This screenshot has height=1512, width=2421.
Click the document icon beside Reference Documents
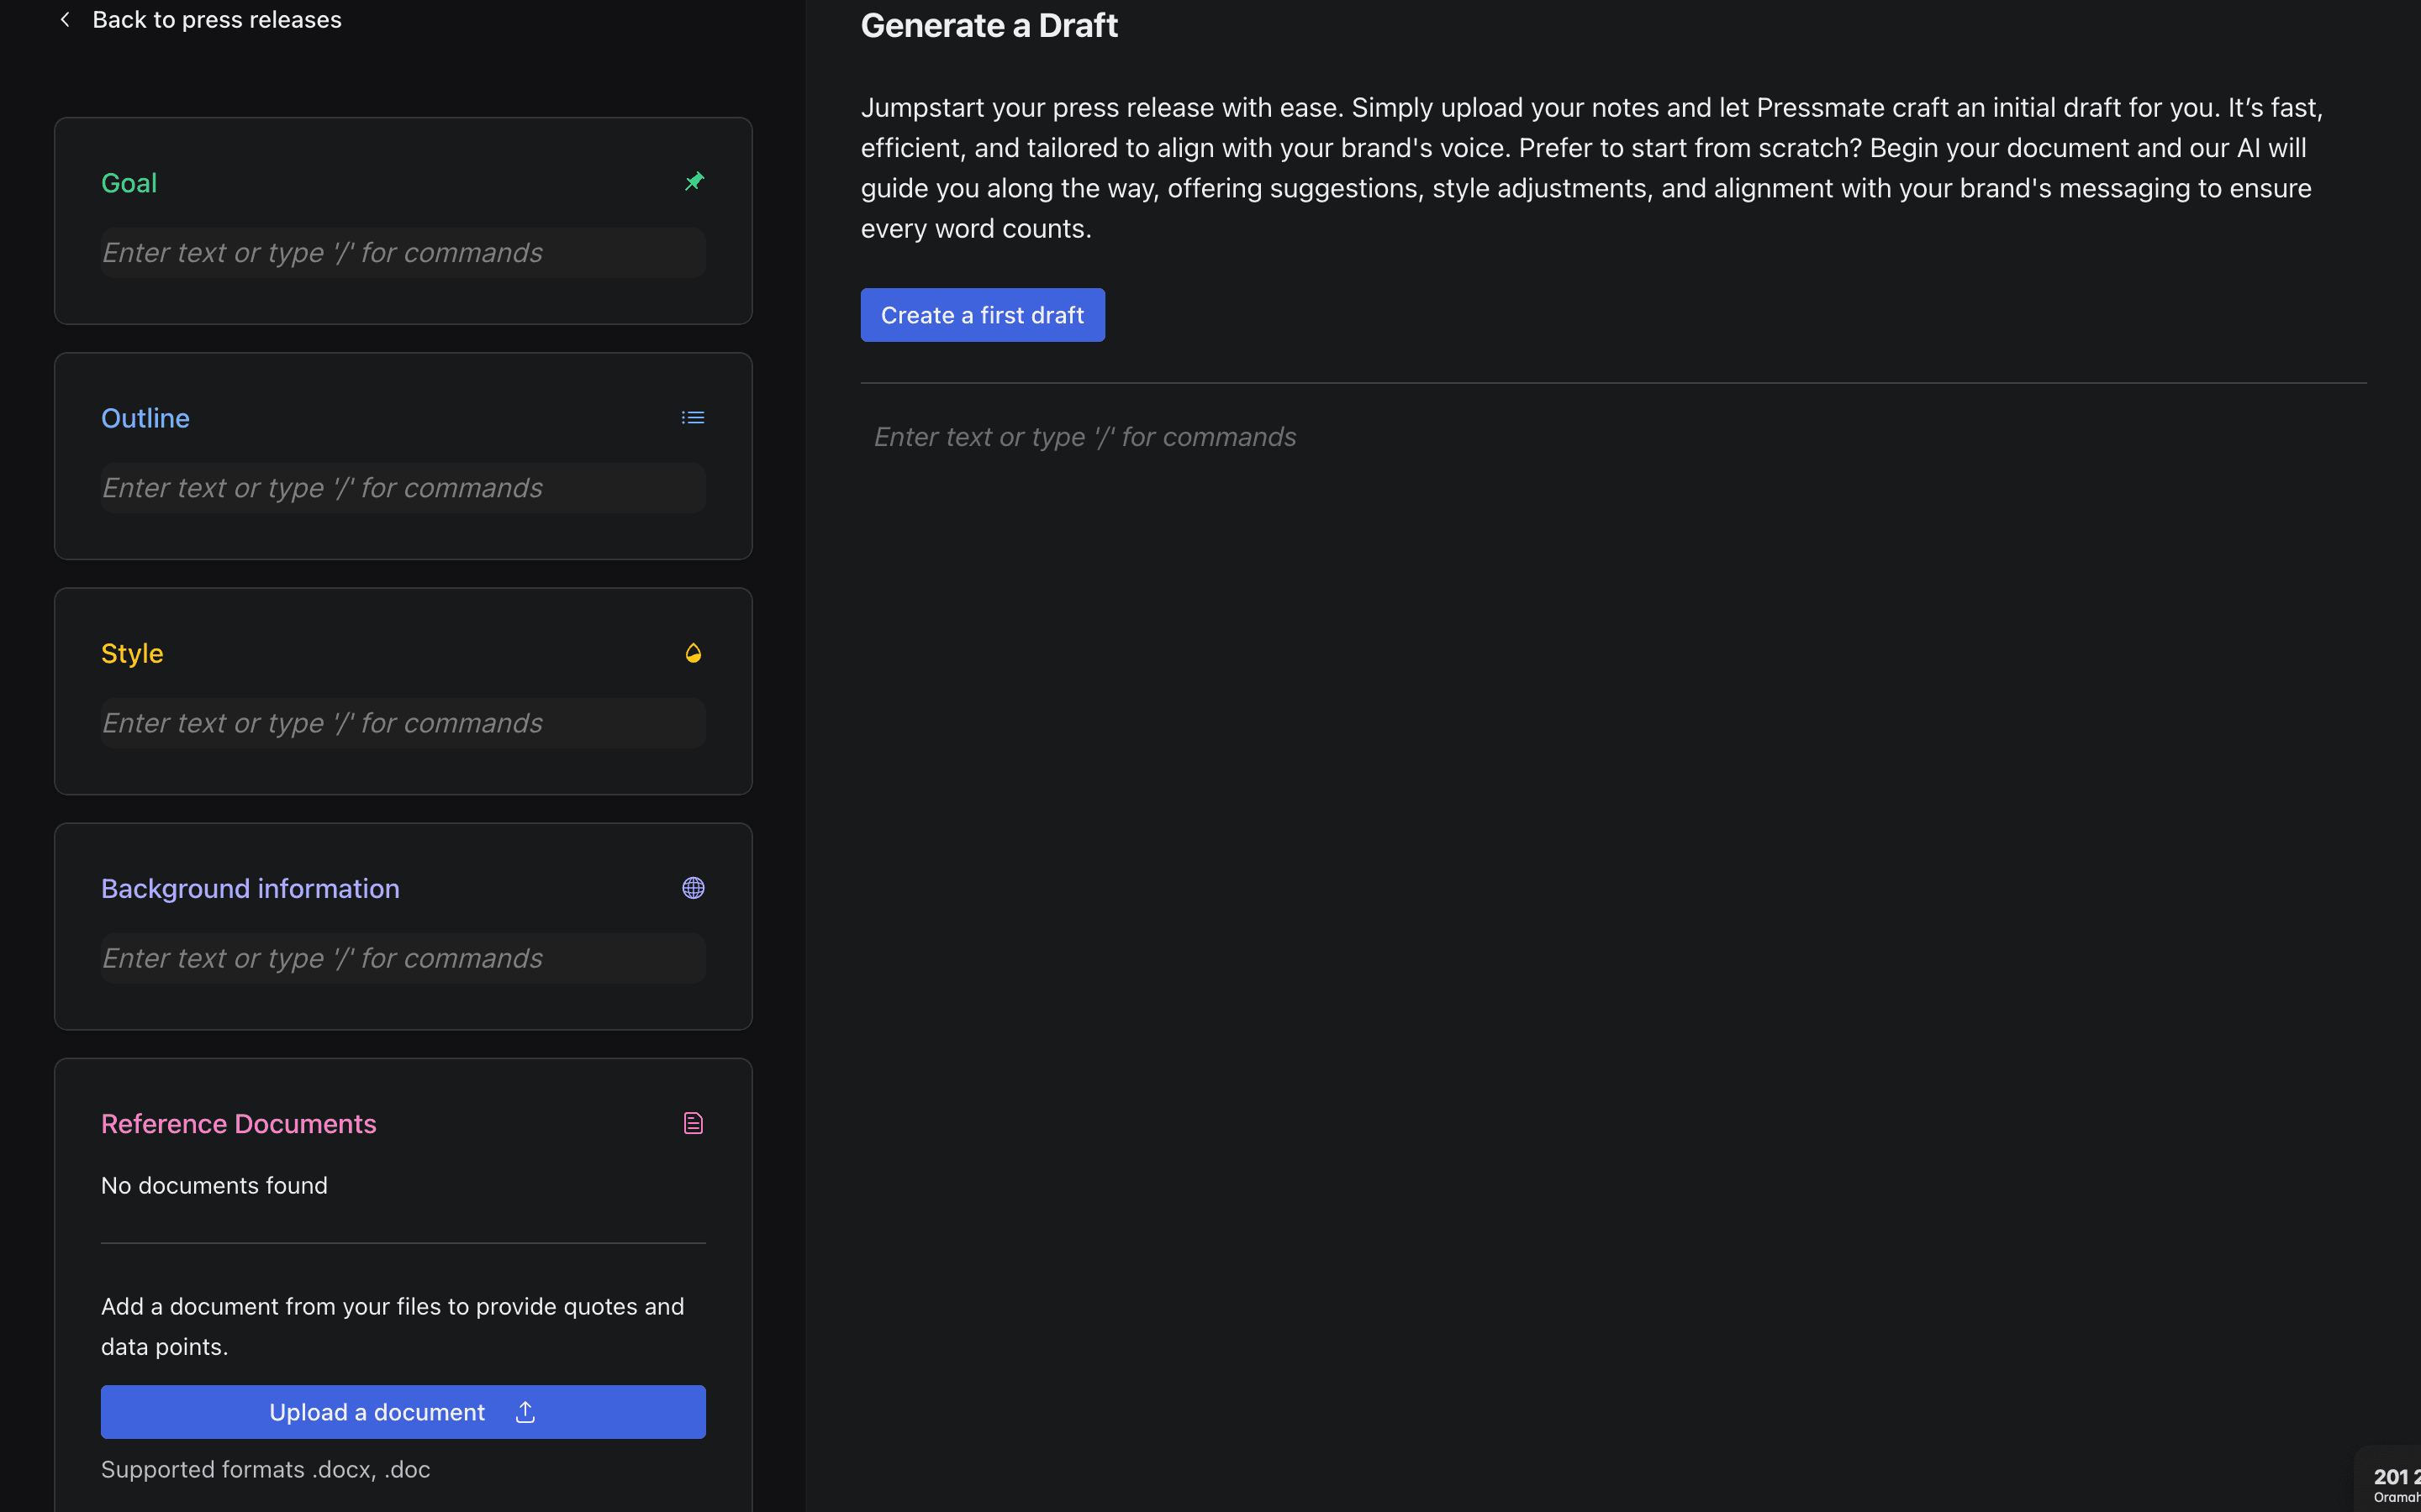(x=694, y=1123)
